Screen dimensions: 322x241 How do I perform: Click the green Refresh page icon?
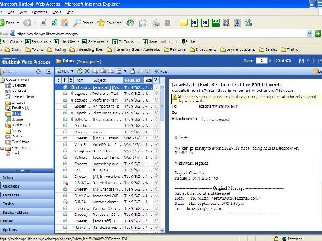[54, 23]
